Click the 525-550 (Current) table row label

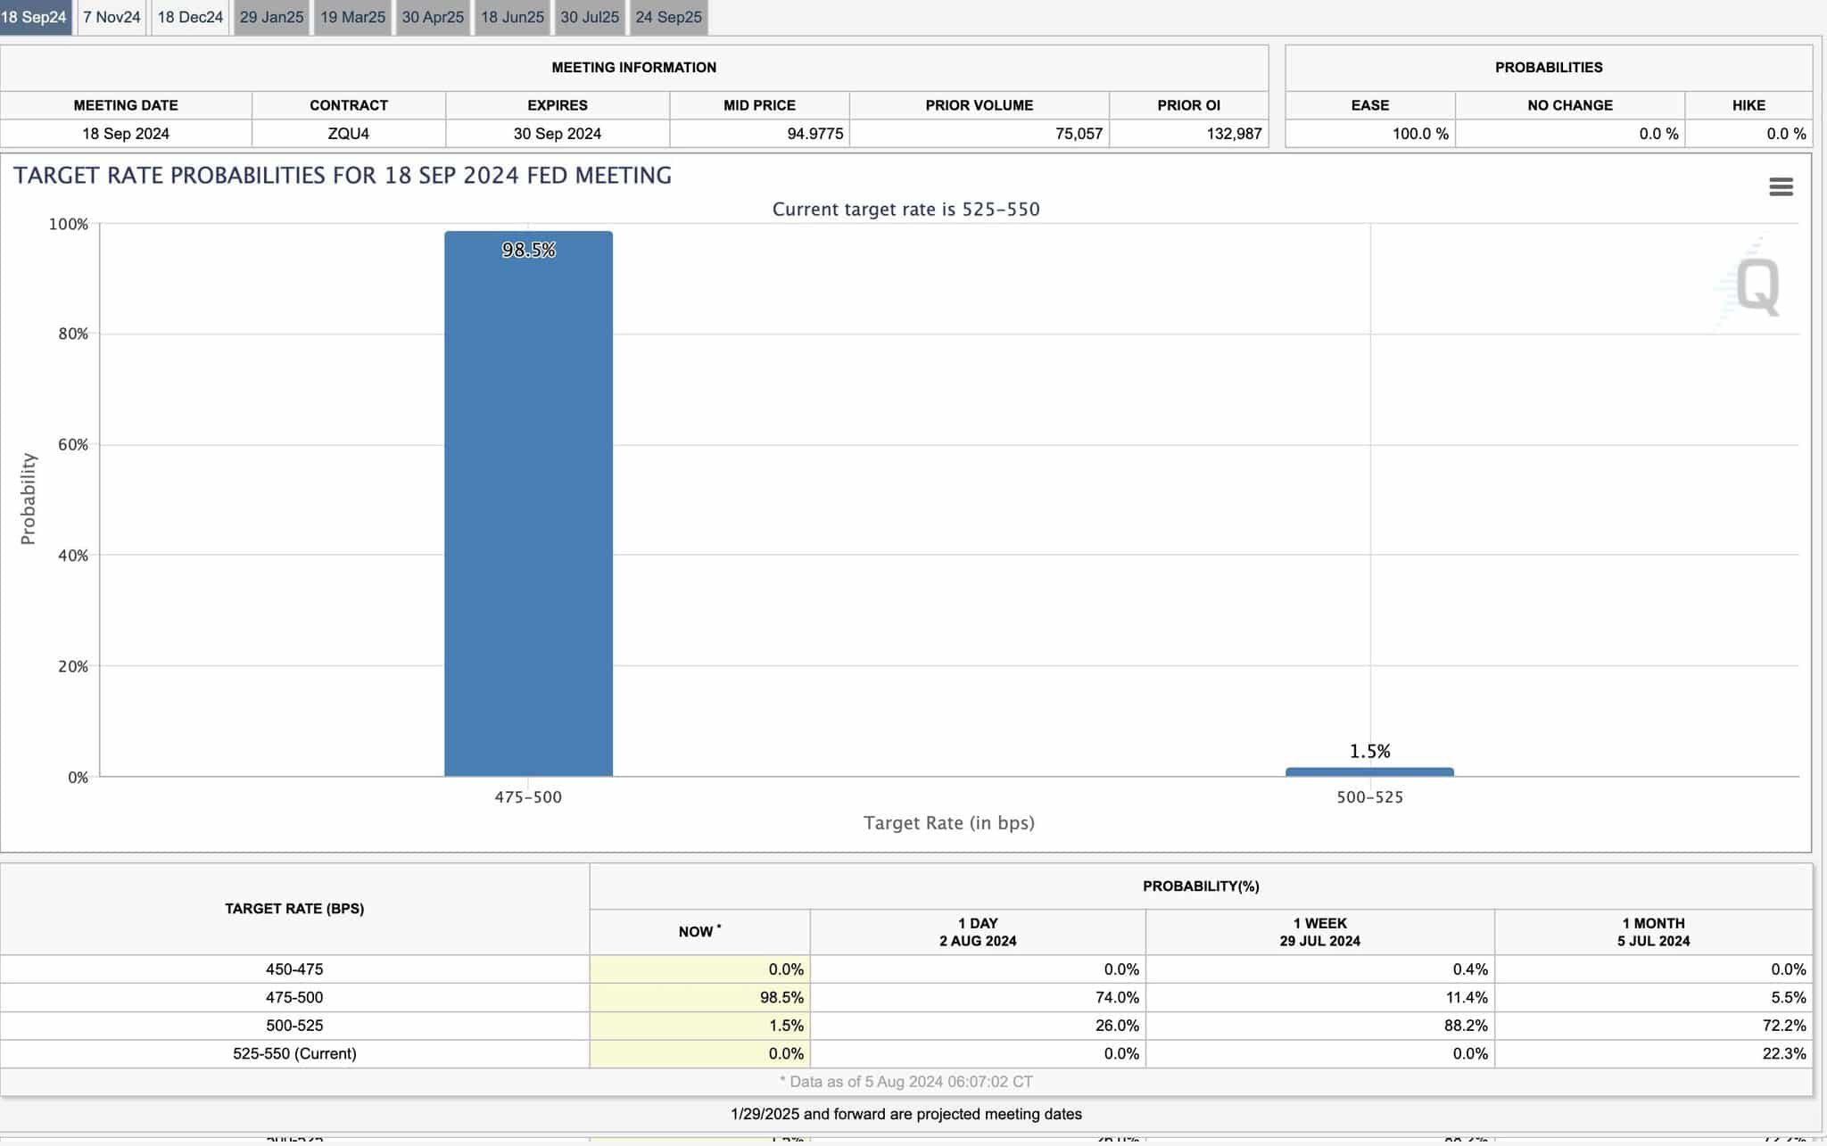(294, 1053)
